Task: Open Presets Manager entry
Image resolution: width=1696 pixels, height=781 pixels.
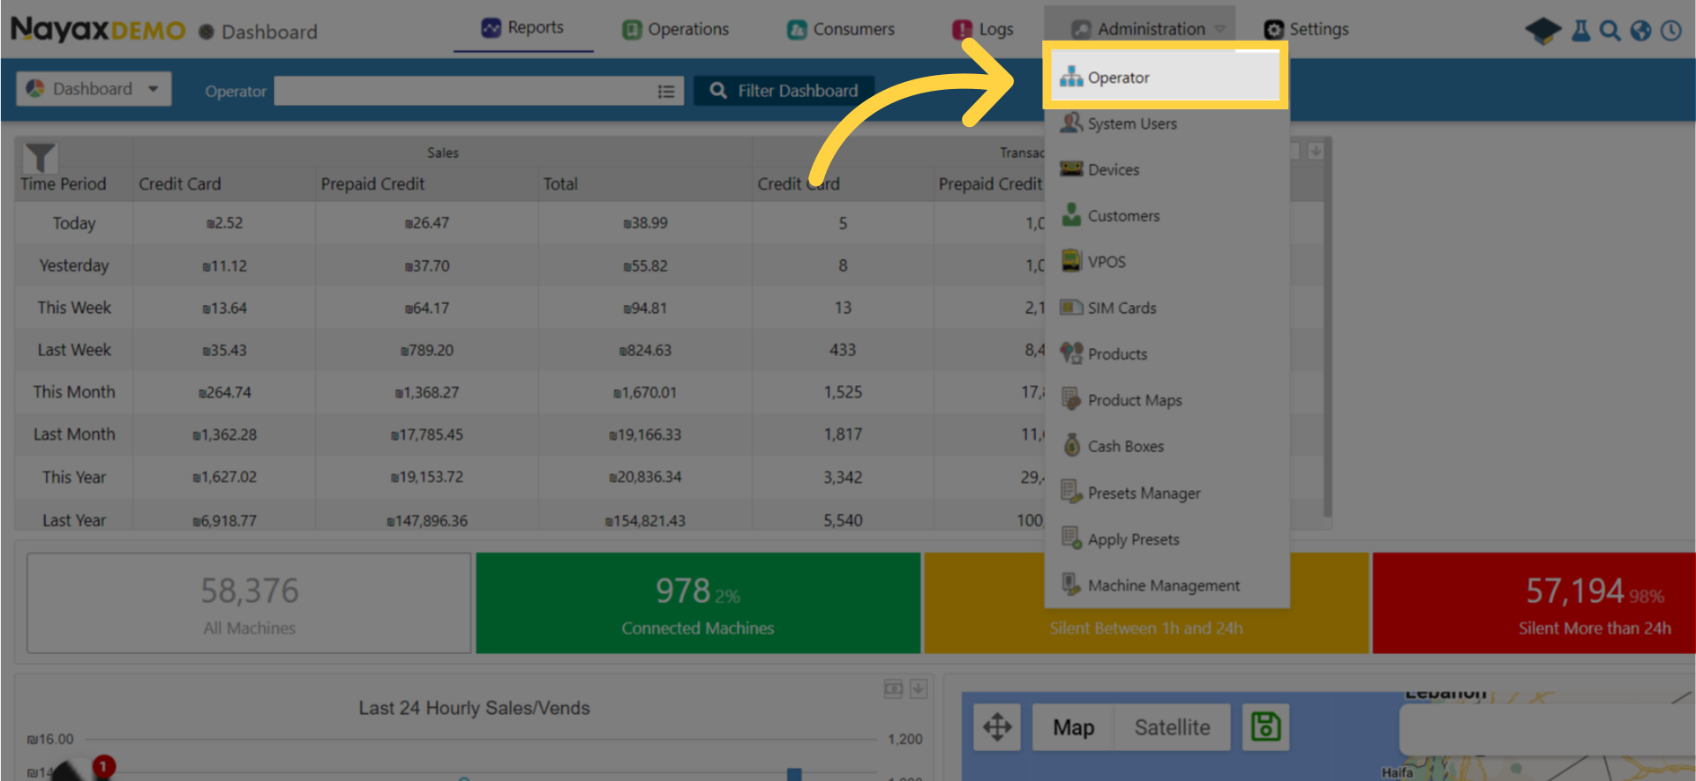Action: [1165, 493]
